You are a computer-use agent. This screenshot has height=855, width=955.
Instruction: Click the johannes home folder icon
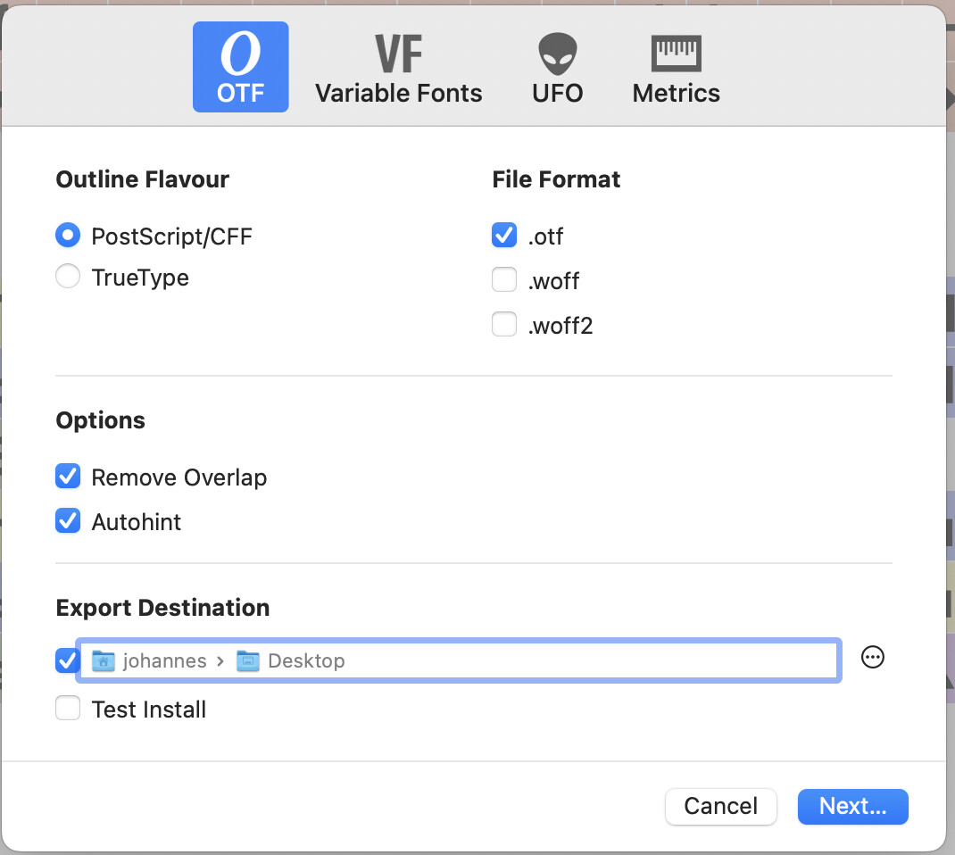[104, 661]
